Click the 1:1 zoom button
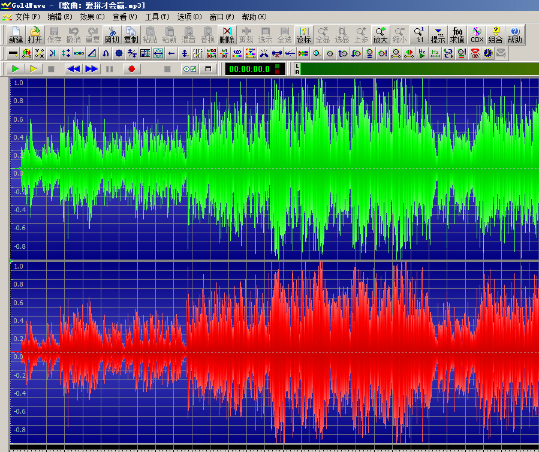 pyautogui.click(x=419, y=35)
